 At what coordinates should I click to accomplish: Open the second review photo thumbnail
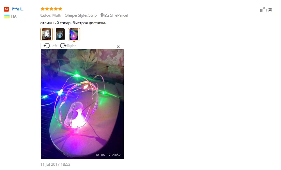[60, 34]
